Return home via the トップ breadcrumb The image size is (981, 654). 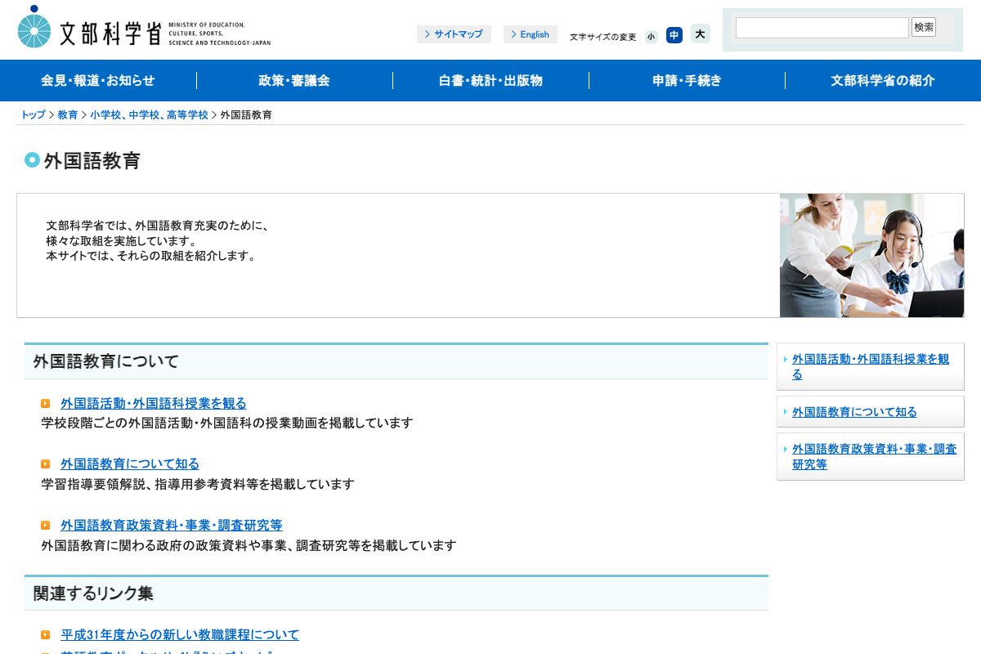pyautogui.click(x=32, y=114)
